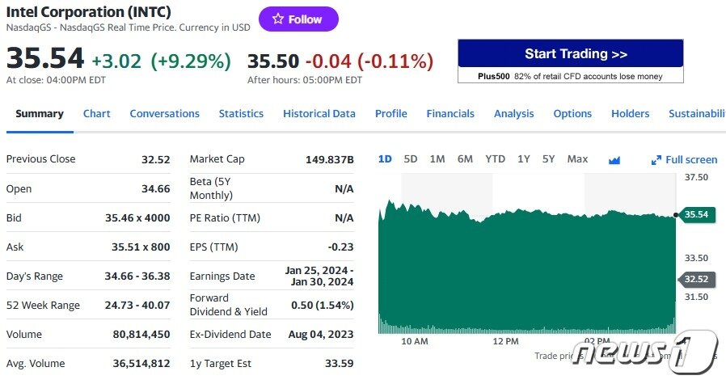Viewport: 726px width, 384px height.
Task: Open the Options tab
Action: click(572, 114)
